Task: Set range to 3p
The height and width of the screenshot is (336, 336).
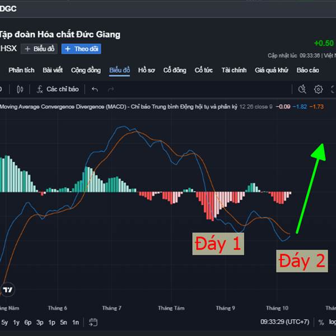Action: (x=40, y=323)
